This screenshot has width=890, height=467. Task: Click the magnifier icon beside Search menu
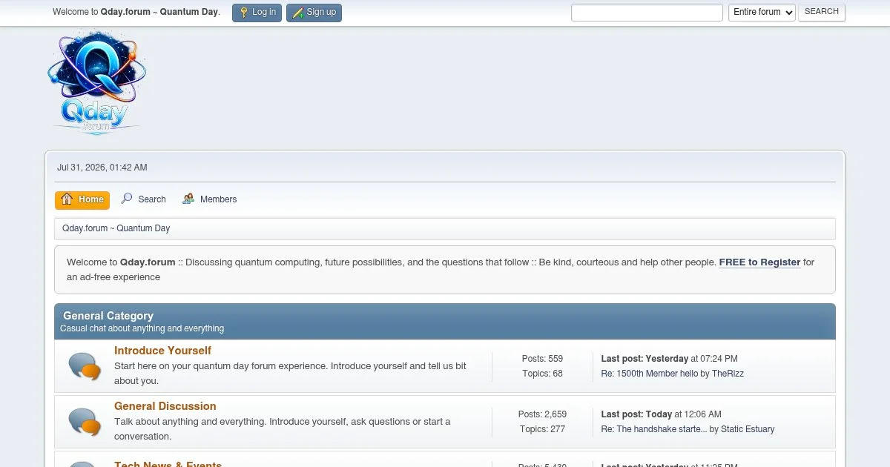127,199
